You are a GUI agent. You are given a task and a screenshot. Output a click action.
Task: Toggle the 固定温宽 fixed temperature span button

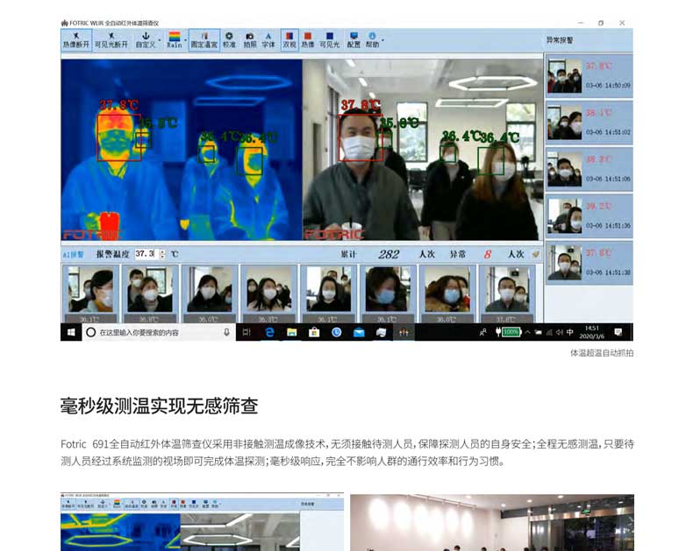204,39
